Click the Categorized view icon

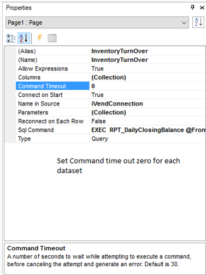click(11, 38)
